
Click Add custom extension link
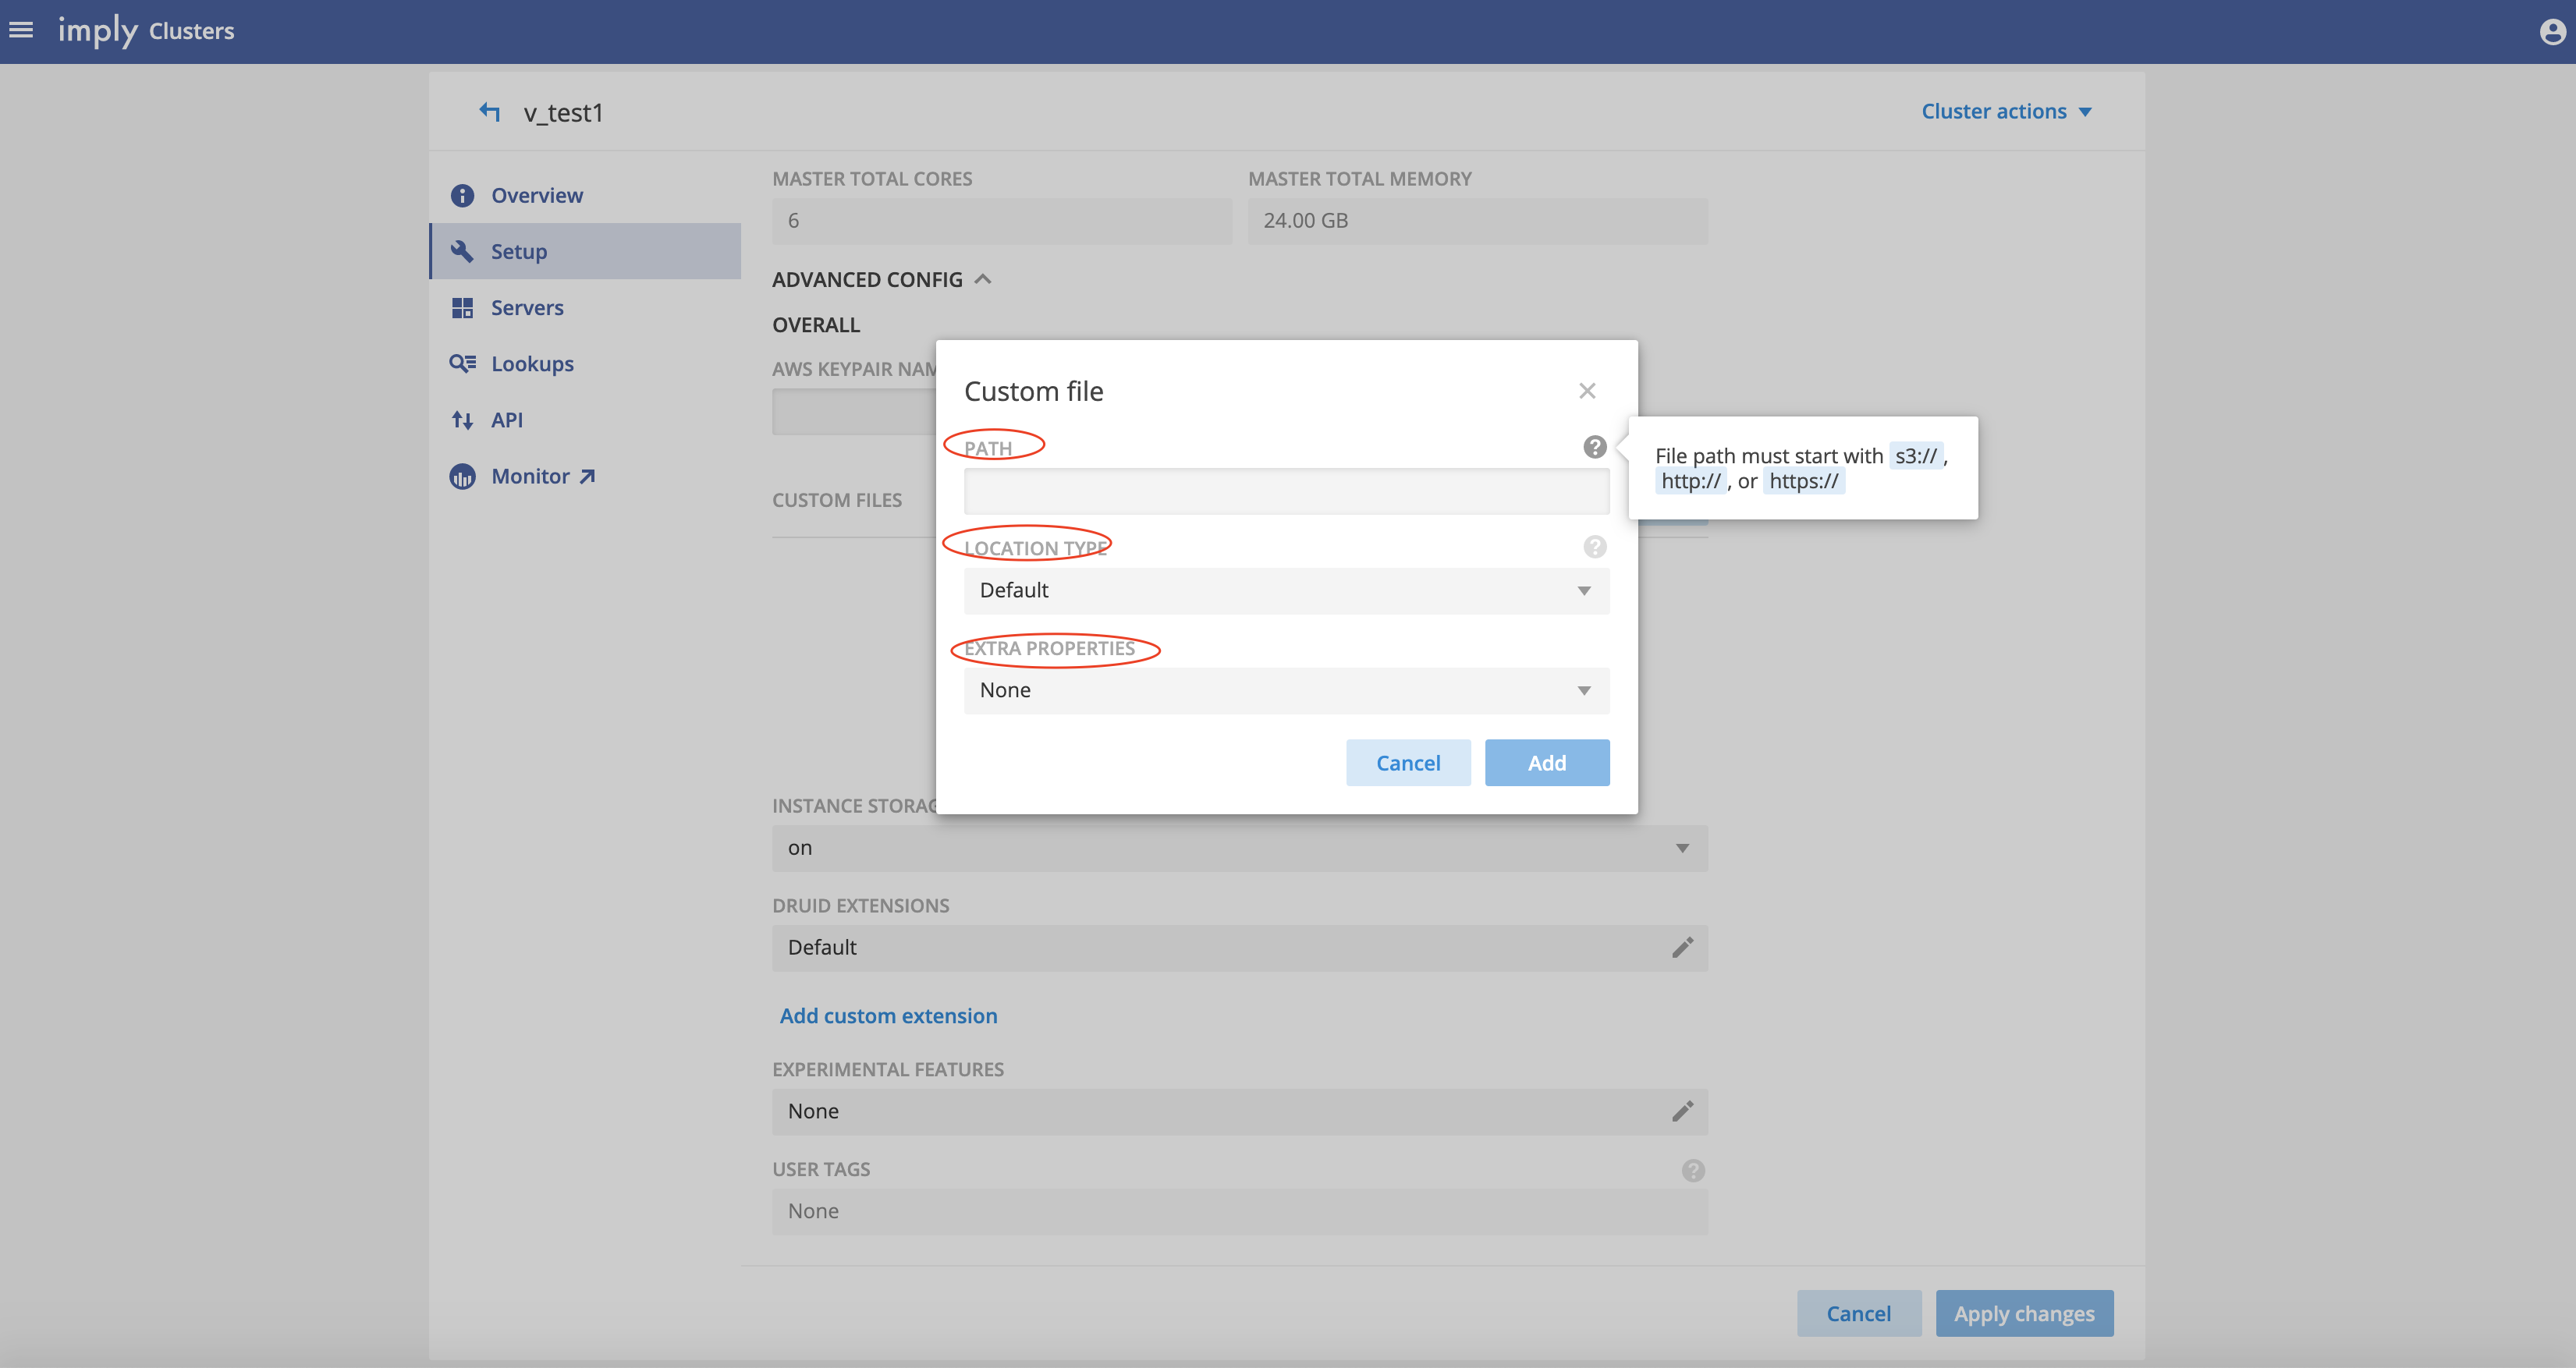click(x=888, y=1016)
